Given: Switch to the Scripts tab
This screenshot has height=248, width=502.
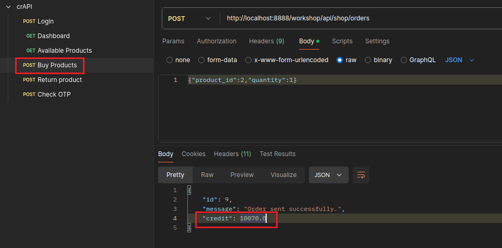Looking at the screenshot, I should (x=342, y=41).
